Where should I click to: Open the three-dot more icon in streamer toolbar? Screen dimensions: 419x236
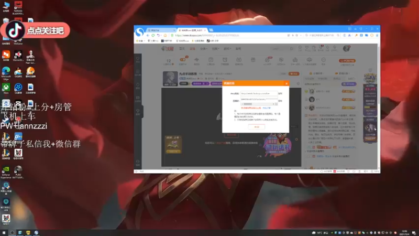tap(323, 61)
